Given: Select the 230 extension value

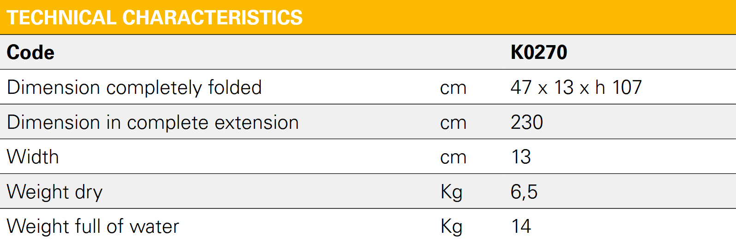Looking at the screenshot, I should tap(527, 122).
